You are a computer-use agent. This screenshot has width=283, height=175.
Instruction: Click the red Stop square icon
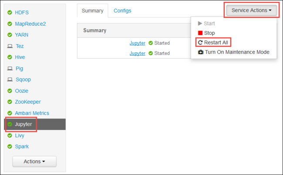200,33
